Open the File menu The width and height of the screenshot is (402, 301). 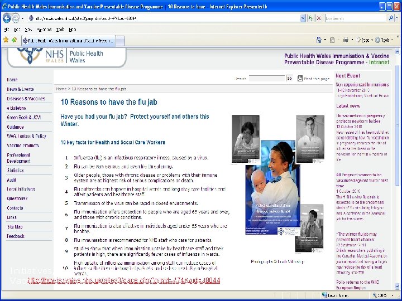click(x=6, y=30)
